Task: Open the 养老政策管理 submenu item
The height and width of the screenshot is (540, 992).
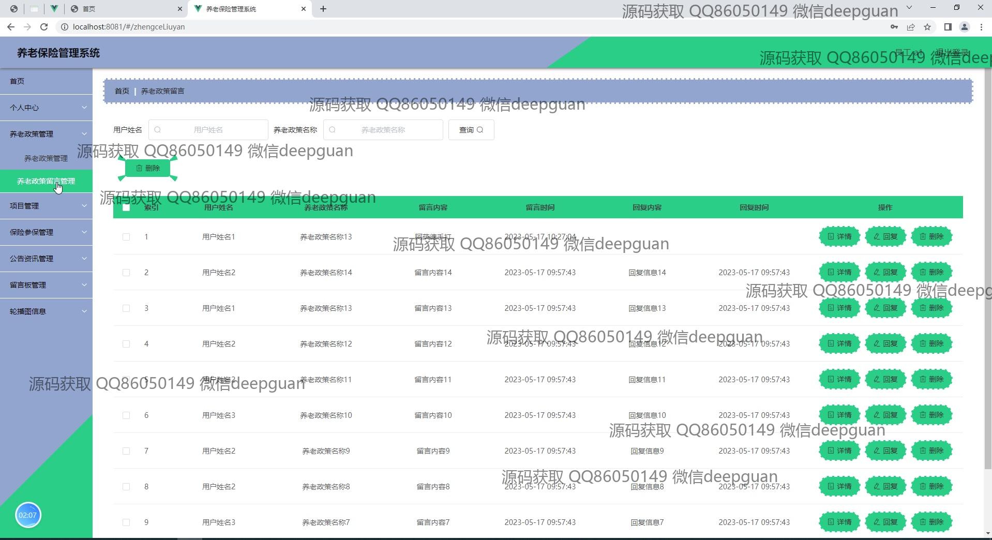Action: coord(46,158)
